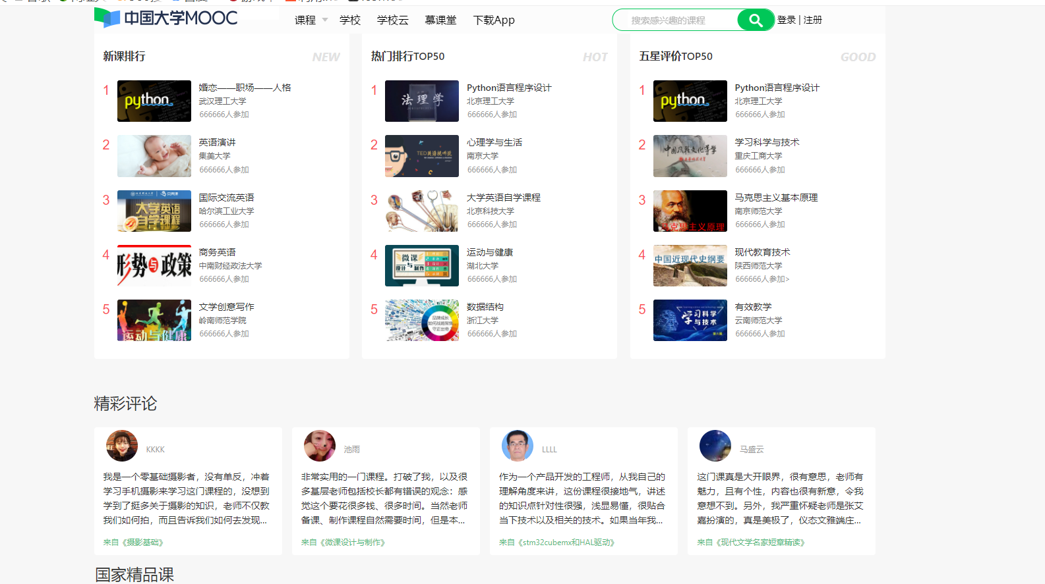The image size is (1045, 584).
Task: Click the 有效教学 course title
Action: pyautogui.click(x=754, y=307)
